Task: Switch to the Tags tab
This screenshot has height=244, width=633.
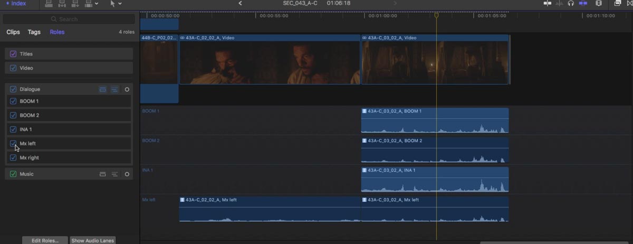Action: (x=34, y=32)
